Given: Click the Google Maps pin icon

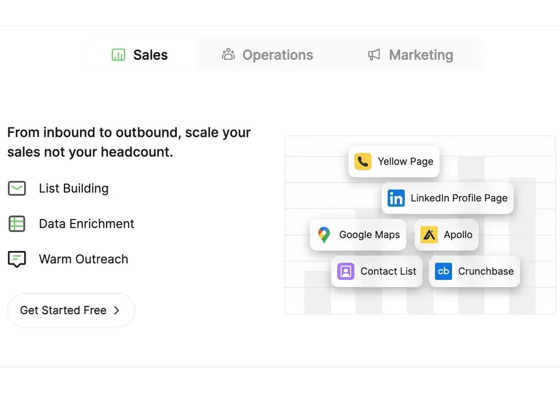Looking at the screenshot, I should (324, 235).
